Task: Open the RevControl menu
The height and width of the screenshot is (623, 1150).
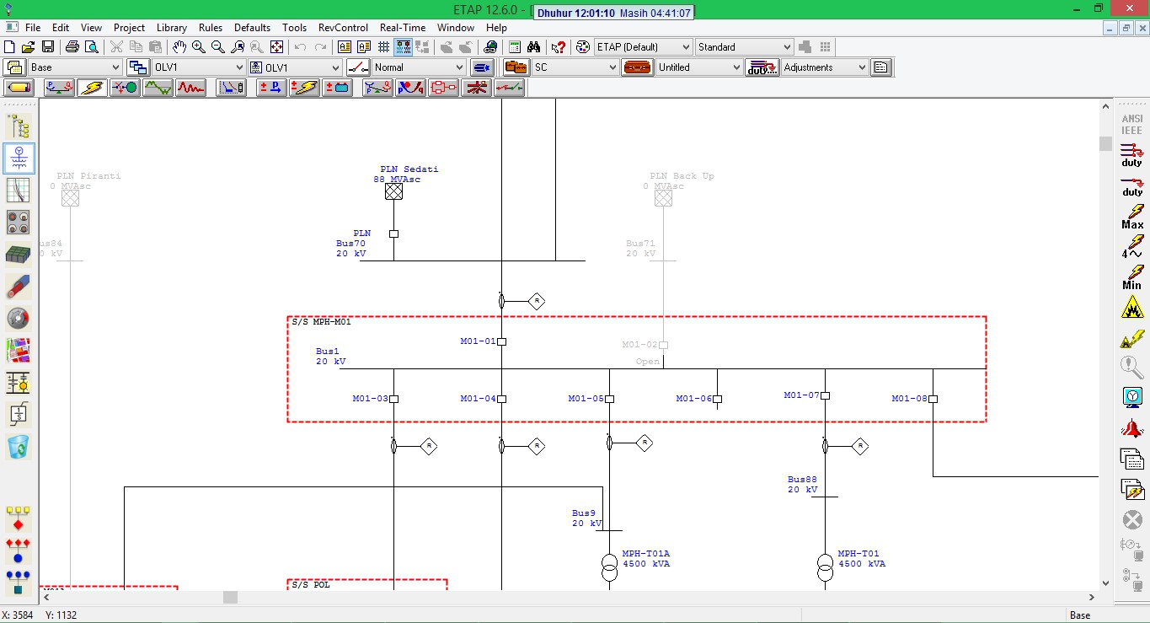Action: click(341, 28)
